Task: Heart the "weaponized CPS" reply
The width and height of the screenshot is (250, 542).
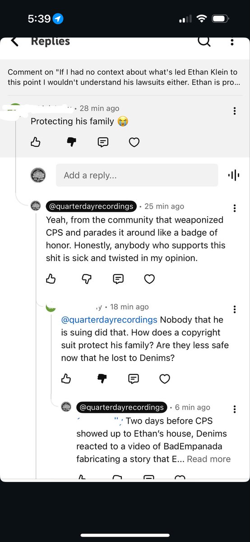Action: coord(149,279)
